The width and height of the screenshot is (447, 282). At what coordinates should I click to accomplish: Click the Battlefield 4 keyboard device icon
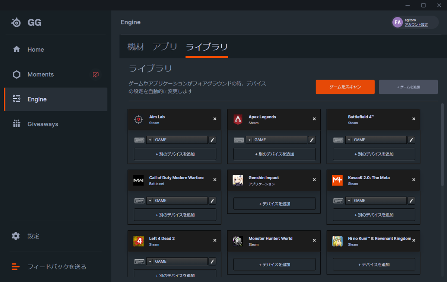pos(338,140)
